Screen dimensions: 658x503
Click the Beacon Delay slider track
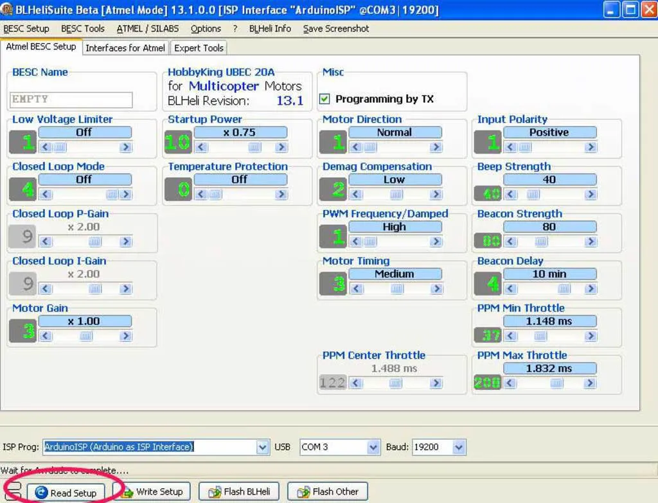tap(551, 289)
